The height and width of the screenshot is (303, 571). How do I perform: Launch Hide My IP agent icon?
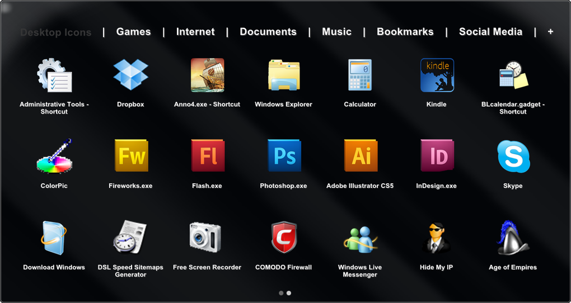coord(436,238)
